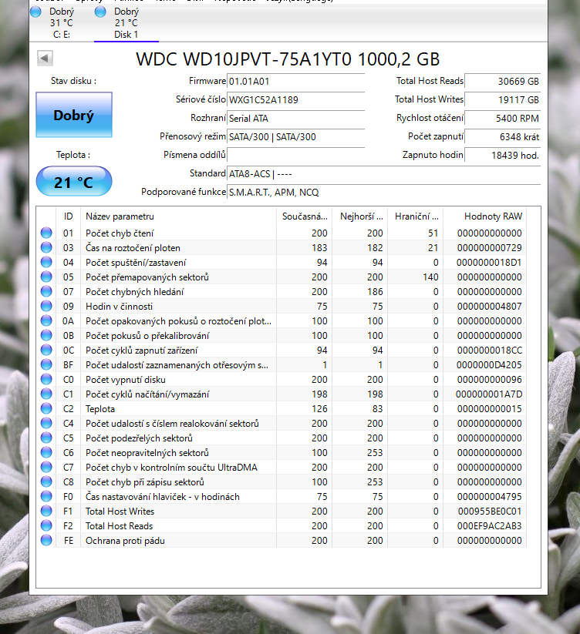
Task: Click the 21 °C temperature button
Action: pos(74,182)
